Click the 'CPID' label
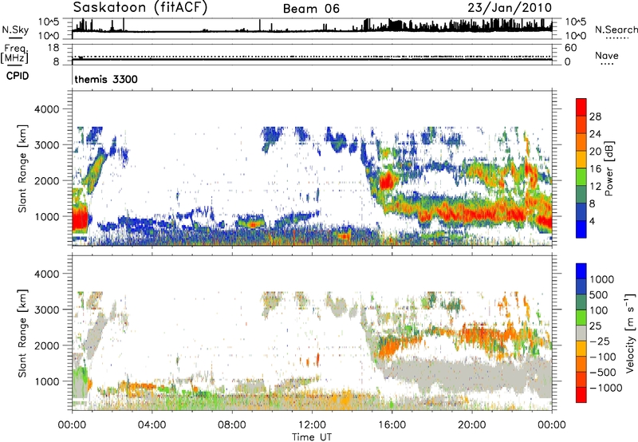 coord(18,76)
